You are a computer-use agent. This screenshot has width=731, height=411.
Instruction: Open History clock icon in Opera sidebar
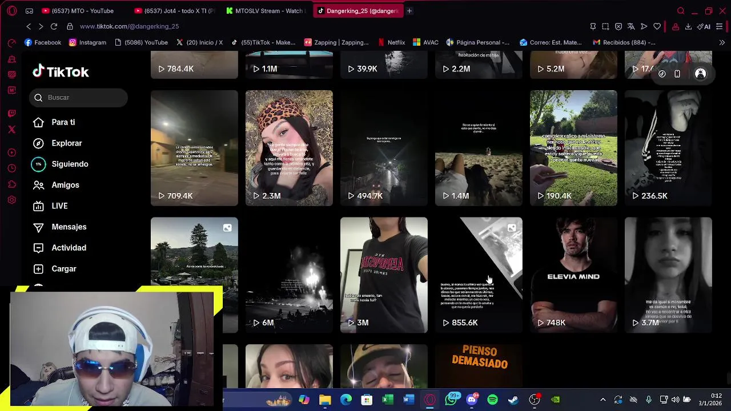(11, 168)
